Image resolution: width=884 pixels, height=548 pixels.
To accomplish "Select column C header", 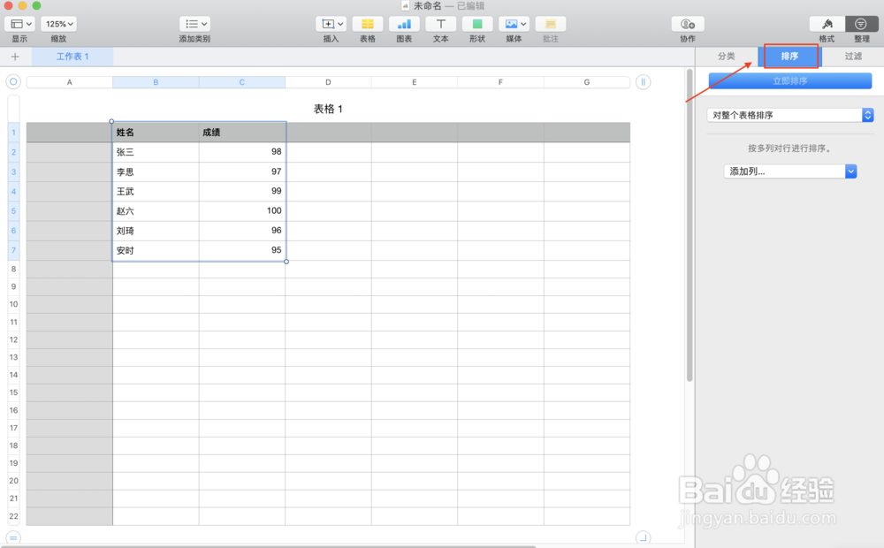I will click(x=242, y=82).
